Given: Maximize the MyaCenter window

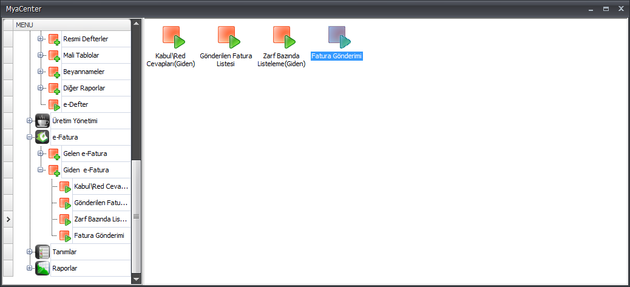Looking at the screenshot, I should coord(606,9).
